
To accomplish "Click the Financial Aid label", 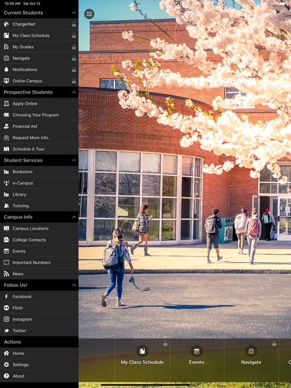I will pyautogui.click(x=25, y=126).
